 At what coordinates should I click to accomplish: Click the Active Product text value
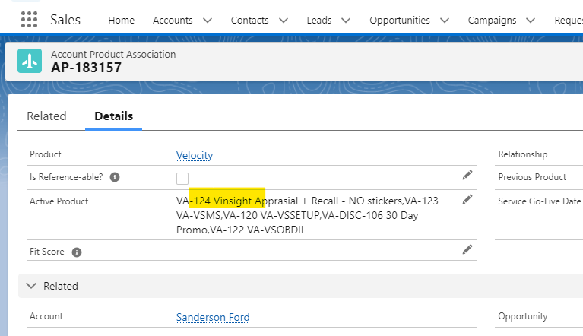coord(307,215)
